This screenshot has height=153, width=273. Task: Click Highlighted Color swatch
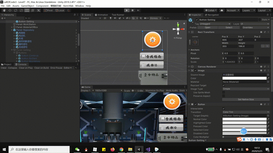(x=244, y=123)
